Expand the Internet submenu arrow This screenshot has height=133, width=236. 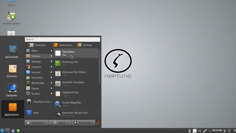pyautogui.click(x=52, y=72)
